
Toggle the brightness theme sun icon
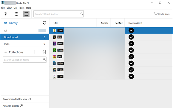click(6, 14)
